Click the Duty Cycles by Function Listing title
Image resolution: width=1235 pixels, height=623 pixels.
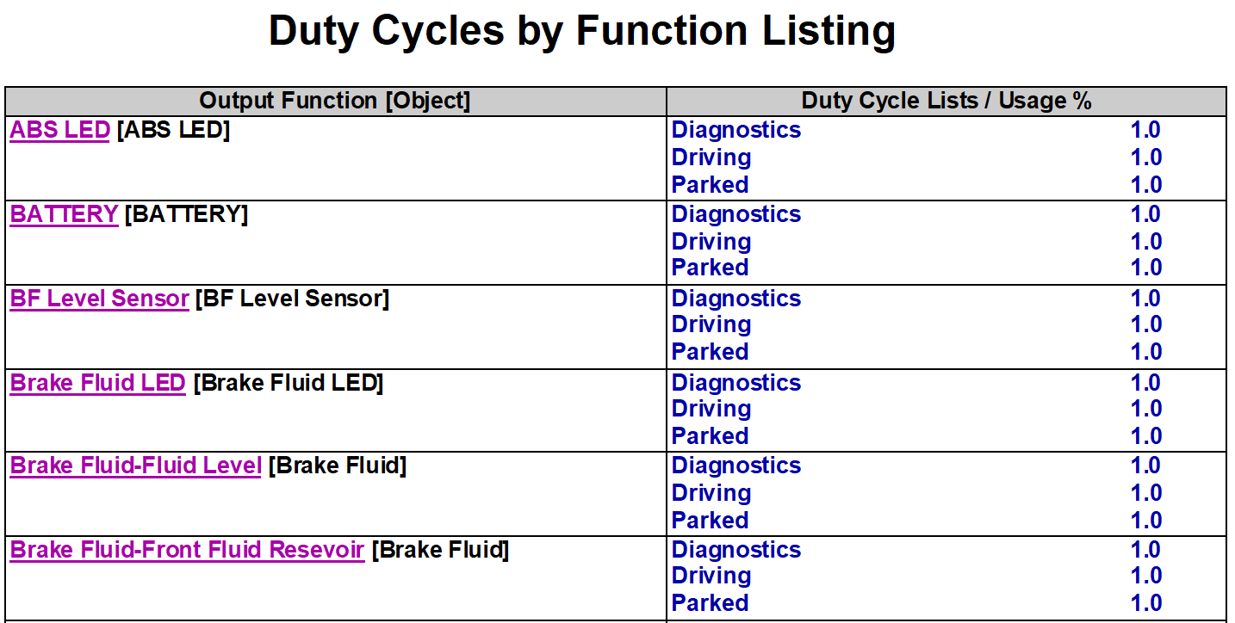tap(582, 31)
